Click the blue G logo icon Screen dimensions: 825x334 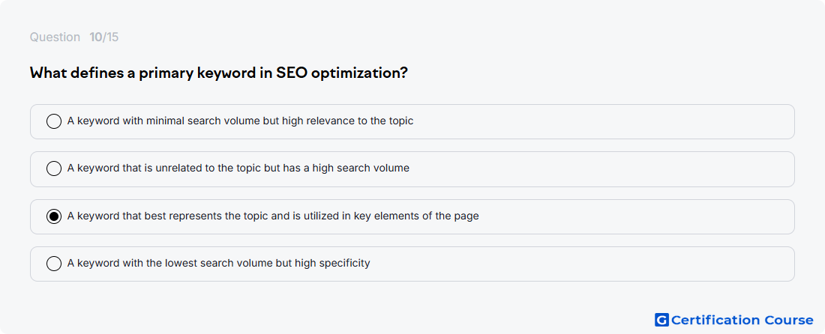click(x=661, y=320)
